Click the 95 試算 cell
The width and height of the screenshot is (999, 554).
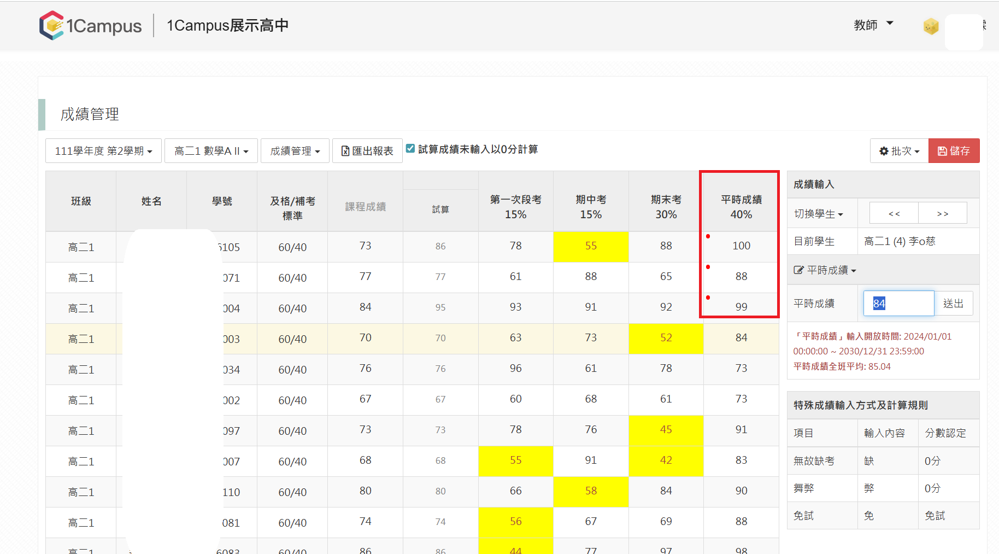coord(440,307)
